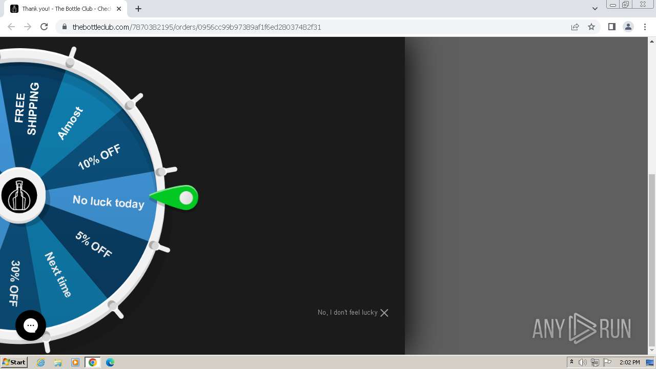This screenshot has height=369, width=656.
Task: Toggle the browser side panel
Action: pyautogui.click(x=611, y=27)
